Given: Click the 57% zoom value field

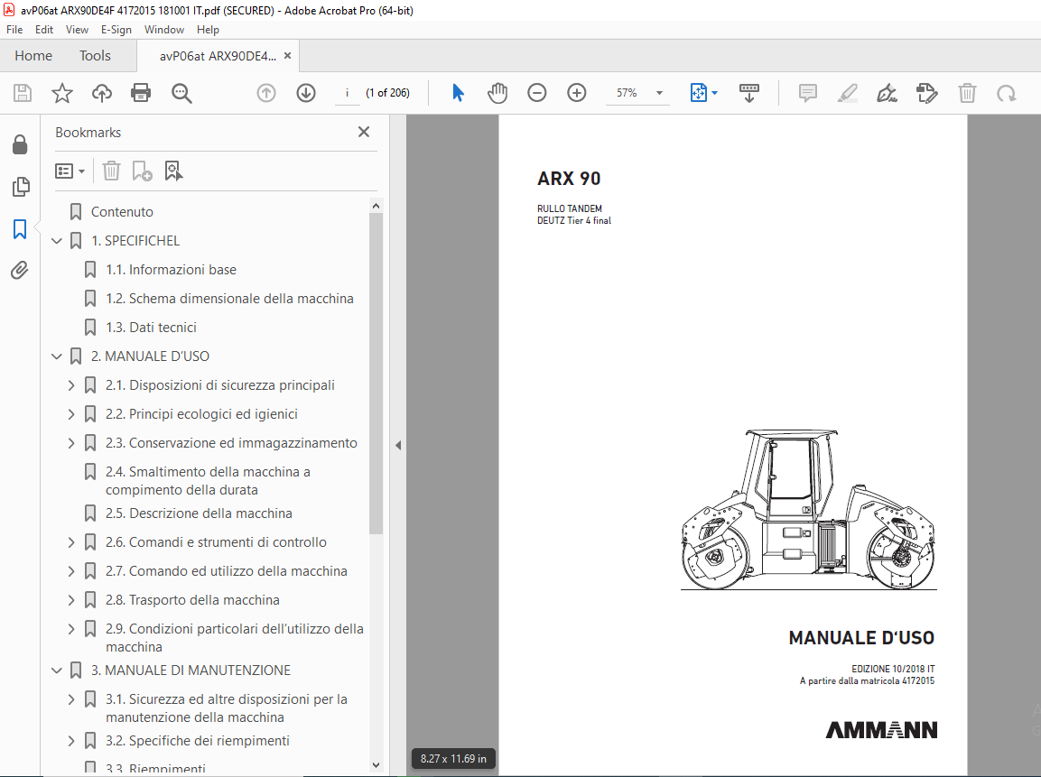Looking at the screenshot, I should [627, 93].
